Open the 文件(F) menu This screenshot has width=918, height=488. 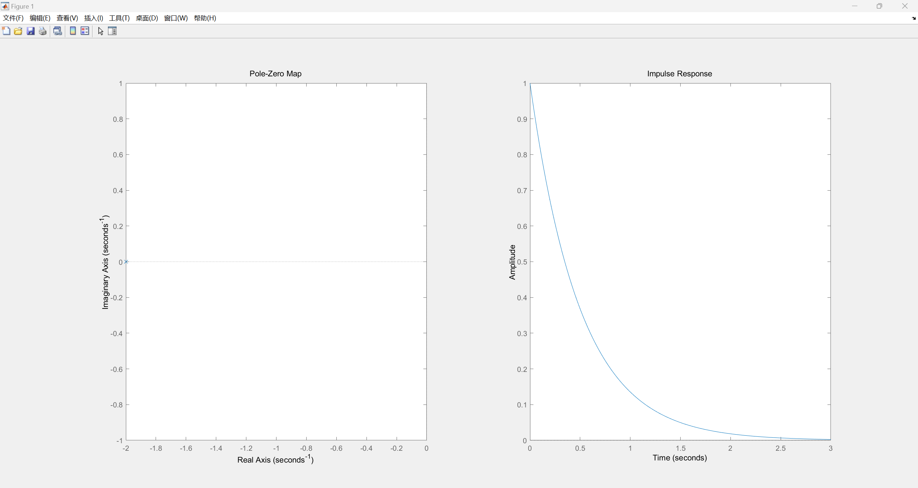pyautogui.click(x=13, y=18)
